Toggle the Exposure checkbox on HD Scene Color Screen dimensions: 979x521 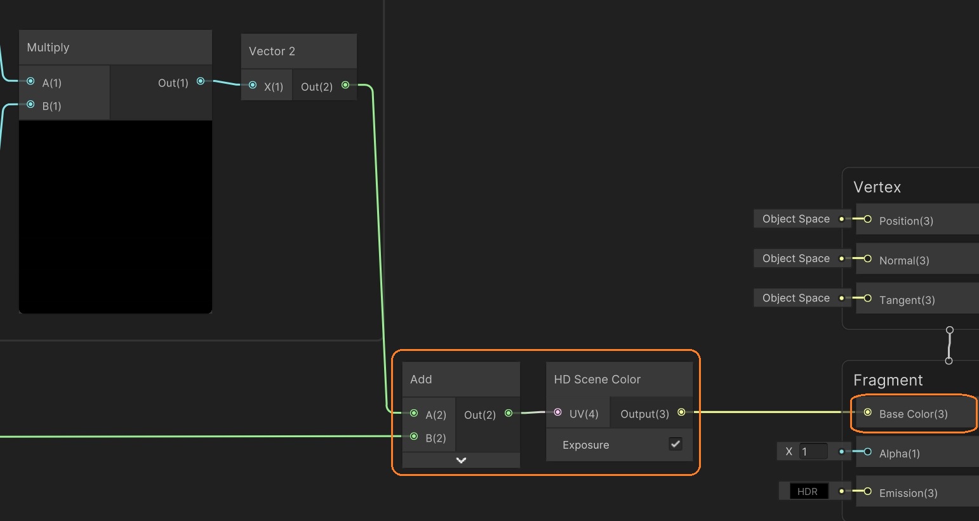click(x=676, y=444)
